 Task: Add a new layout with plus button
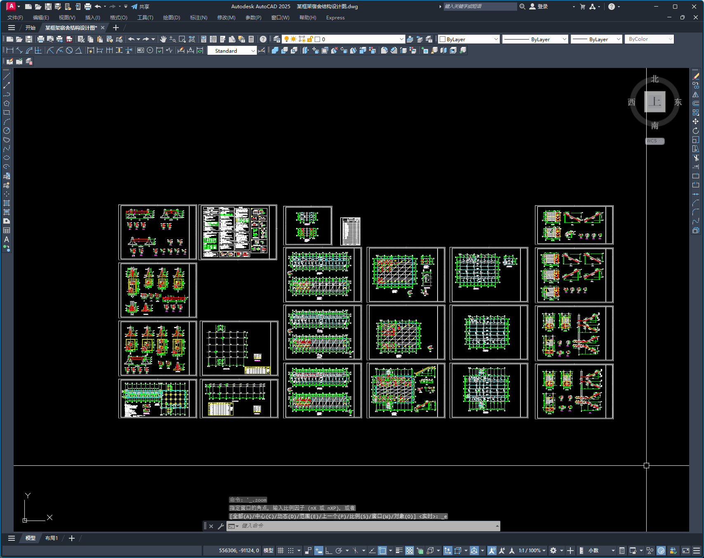point(72,538)
